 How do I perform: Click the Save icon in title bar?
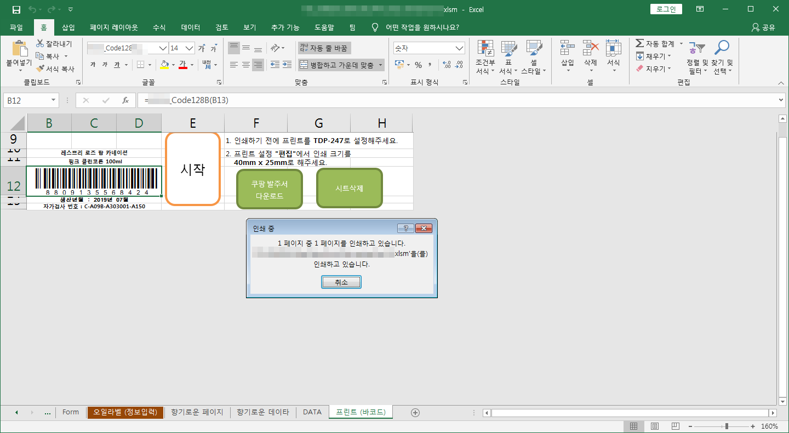tap(16, 9)
